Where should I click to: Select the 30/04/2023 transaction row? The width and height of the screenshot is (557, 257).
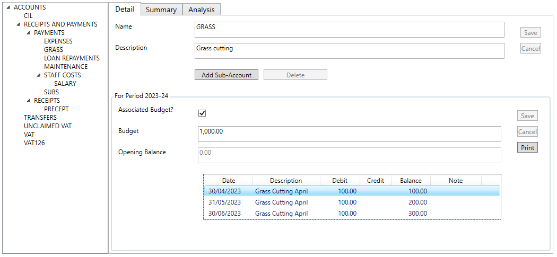pos(352,191)
